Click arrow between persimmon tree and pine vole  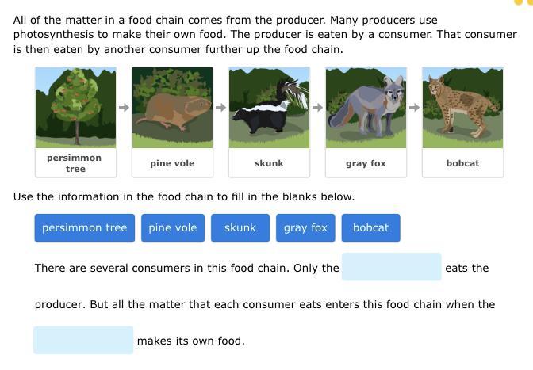click(x=124, y=107)
